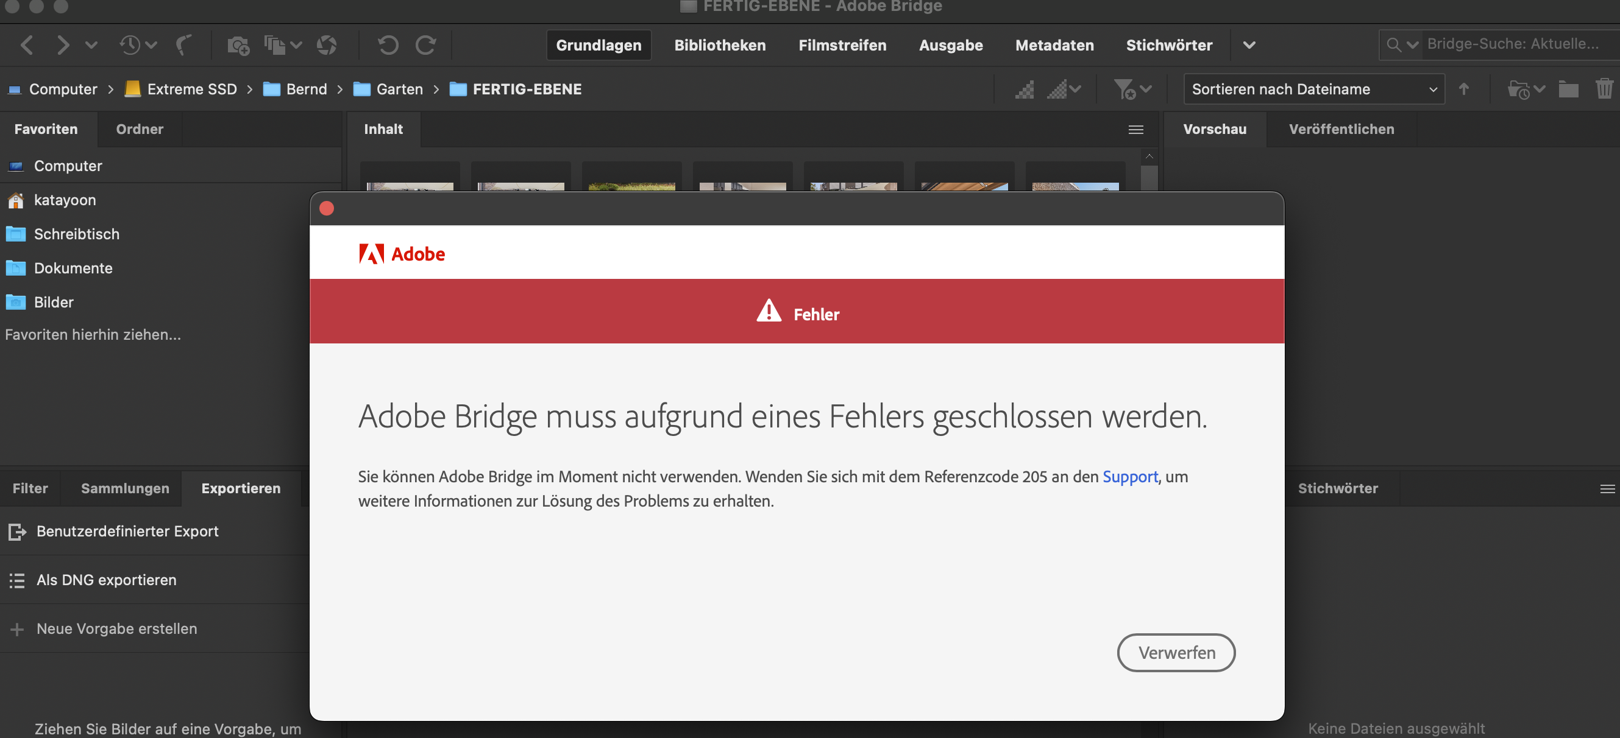Rotate image clockwise with right rotate icon
1620x738 pixels.
[x=426, y=44]
